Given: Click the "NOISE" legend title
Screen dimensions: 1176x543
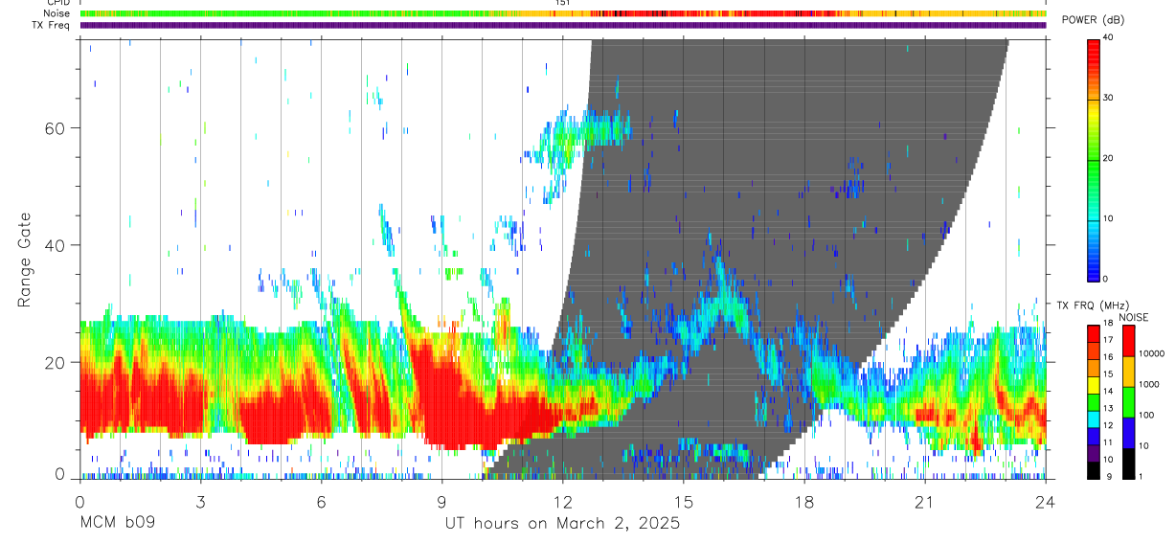Looking at the screenshot, I should [x=1133, y=317].
